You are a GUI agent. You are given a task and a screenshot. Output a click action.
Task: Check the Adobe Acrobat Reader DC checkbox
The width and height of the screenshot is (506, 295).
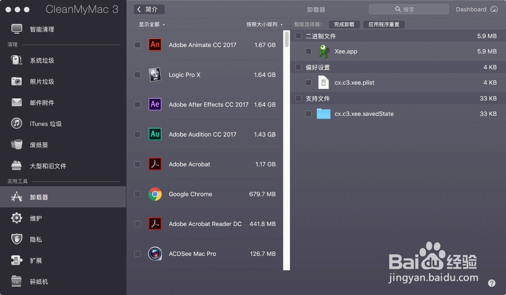tap(138, 224)
